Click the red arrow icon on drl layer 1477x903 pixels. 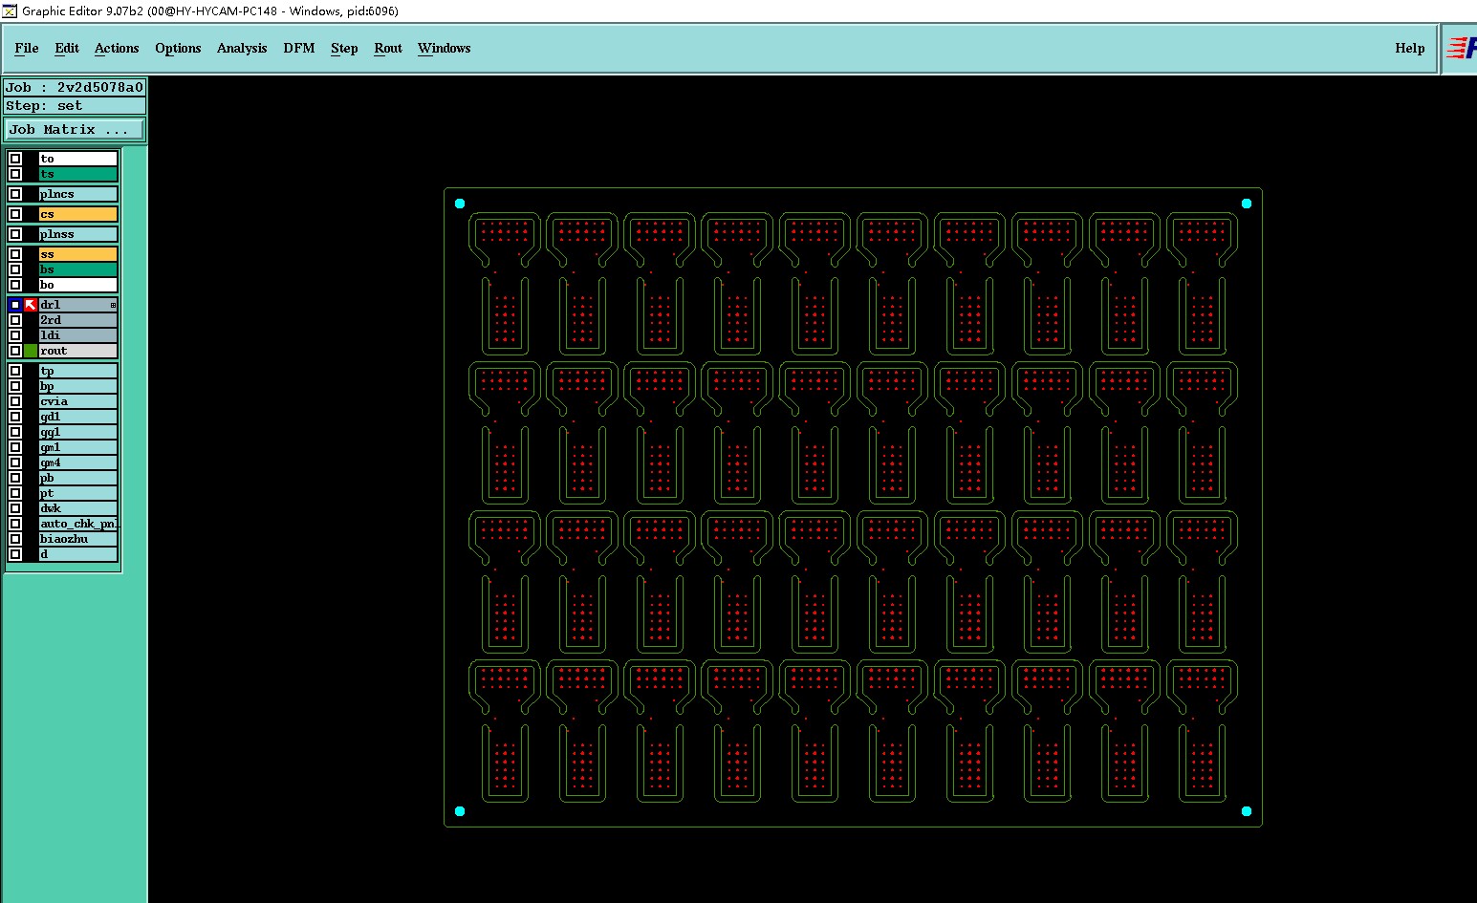point(31,305)
